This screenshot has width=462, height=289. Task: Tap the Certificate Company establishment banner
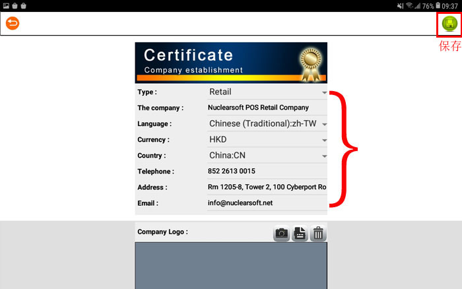click(x=231, y=63)
